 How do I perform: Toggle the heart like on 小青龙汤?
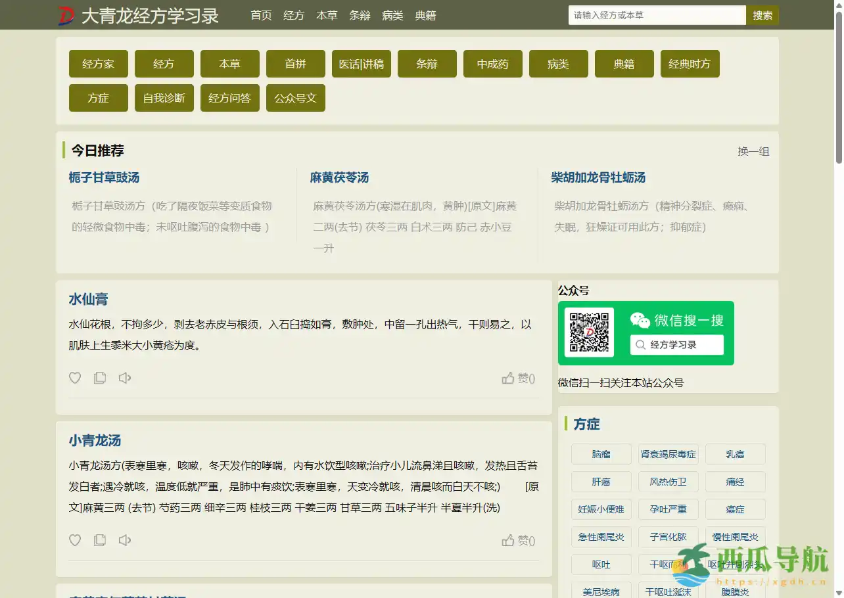[75, 540]
